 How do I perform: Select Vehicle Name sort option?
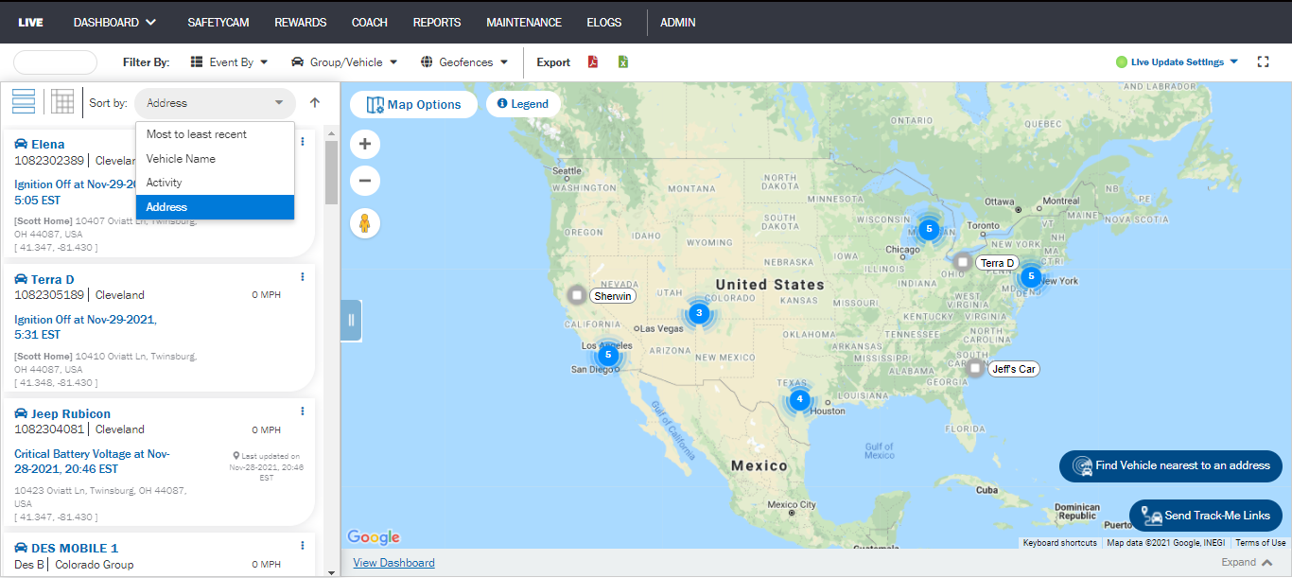[x=215, y=159]
